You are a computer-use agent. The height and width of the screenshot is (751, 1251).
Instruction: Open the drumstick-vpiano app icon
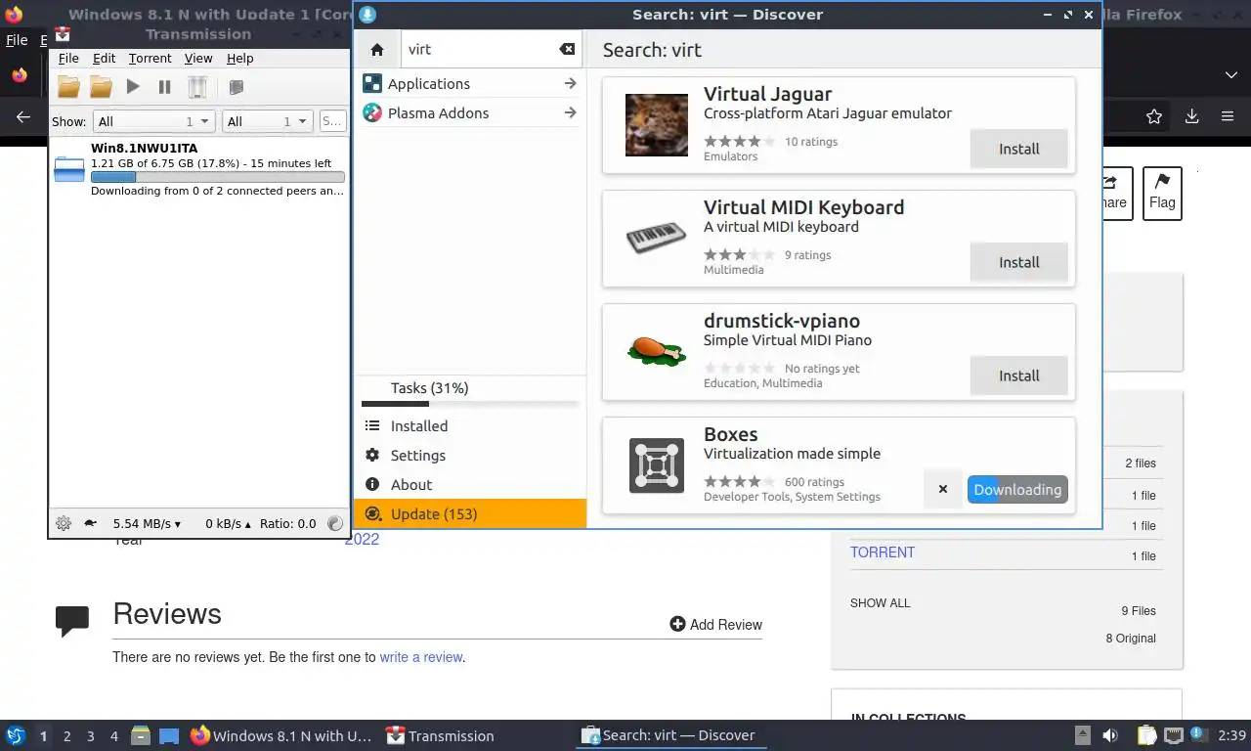tap(657, 352)
